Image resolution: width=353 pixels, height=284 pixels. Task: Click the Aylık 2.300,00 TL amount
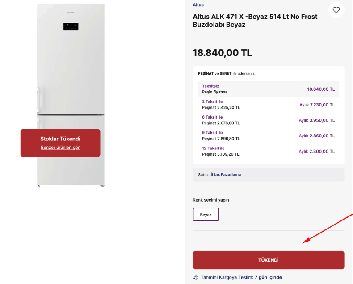[316, 152]
